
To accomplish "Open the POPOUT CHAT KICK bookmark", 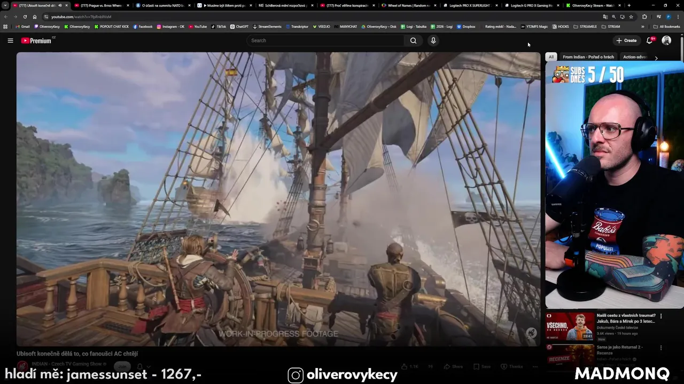I will pos(112,27).
